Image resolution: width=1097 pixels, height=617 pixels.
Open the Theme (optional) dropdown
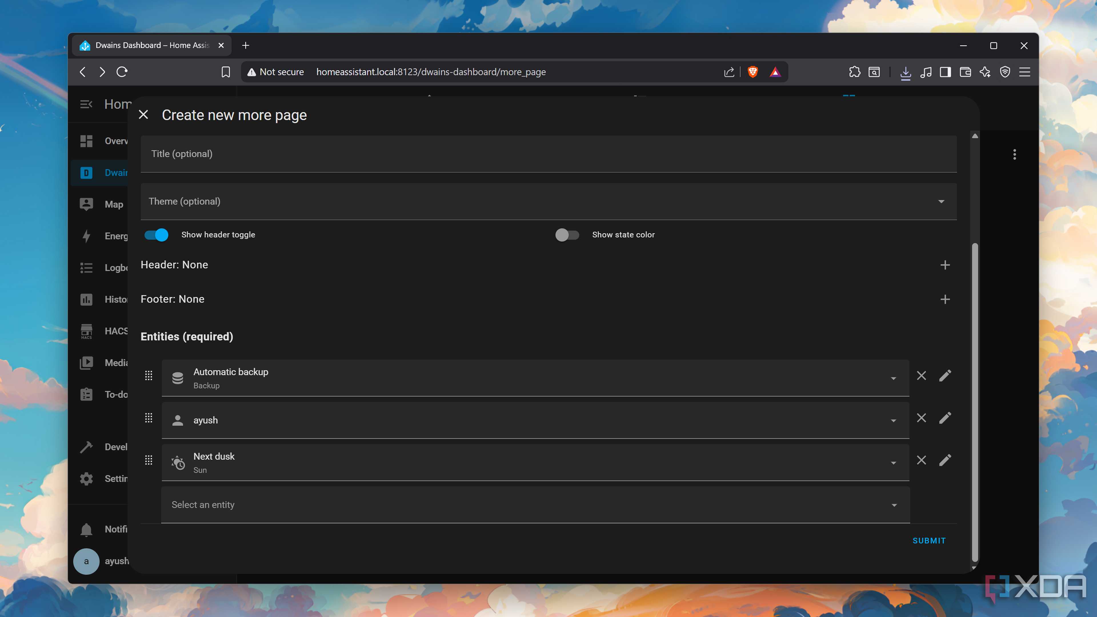click(548, 201)
